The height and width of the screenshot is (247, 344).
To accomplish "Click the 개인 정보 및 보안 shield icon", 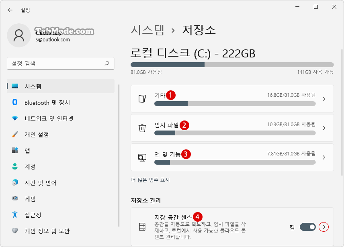I will tap(15, 231).
